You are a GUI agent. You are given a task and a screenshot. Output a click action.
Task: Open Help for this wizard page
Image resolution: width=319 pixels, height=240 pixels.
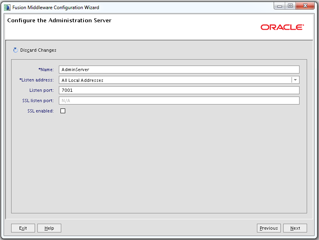point(49,228)
